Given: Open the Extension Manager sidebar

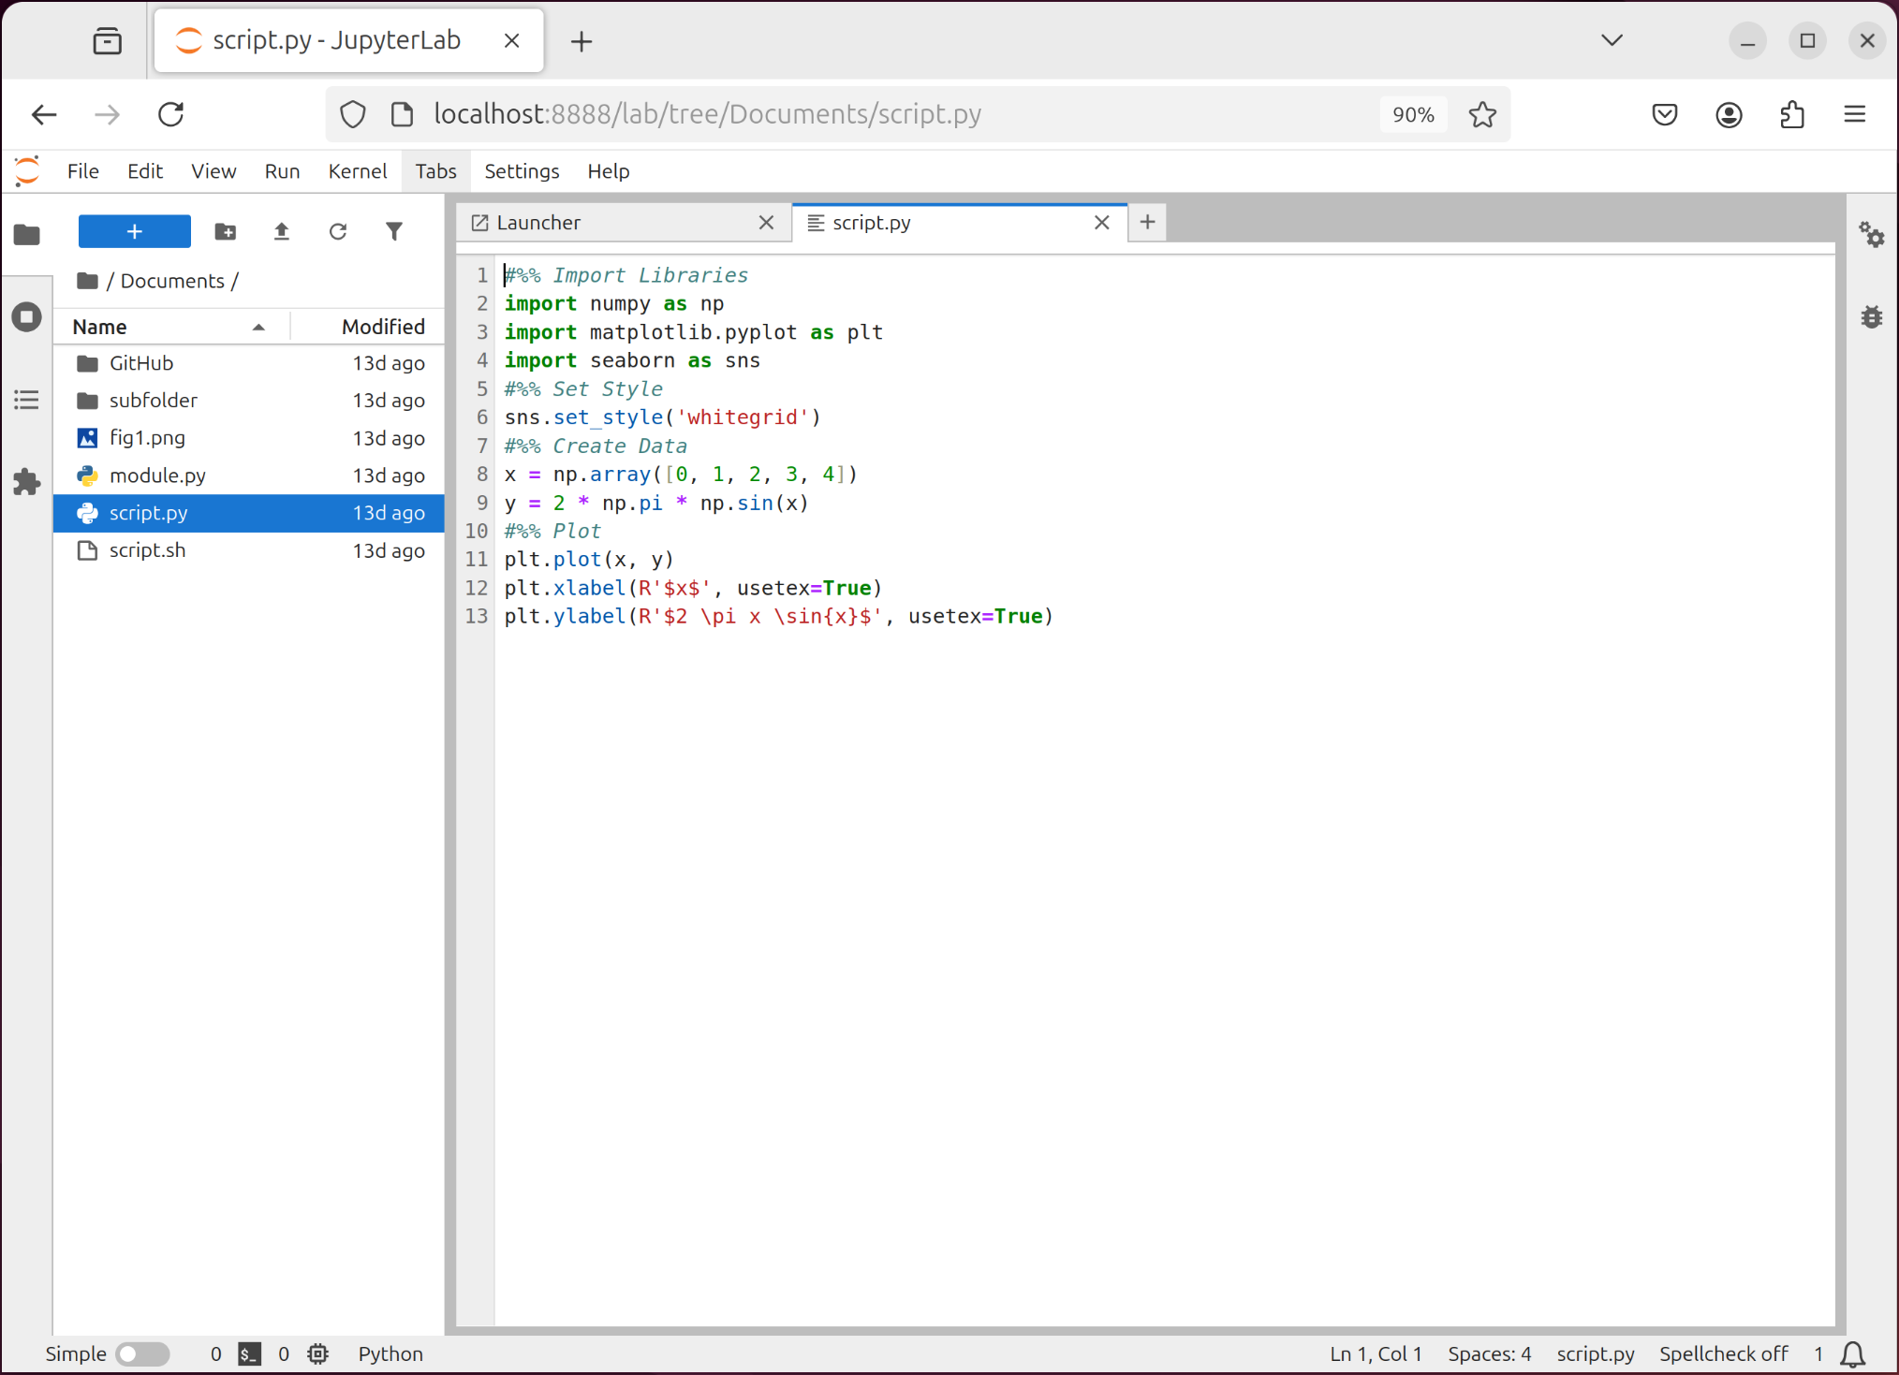Looking at the screenshot, I should [x=27, y=482].
